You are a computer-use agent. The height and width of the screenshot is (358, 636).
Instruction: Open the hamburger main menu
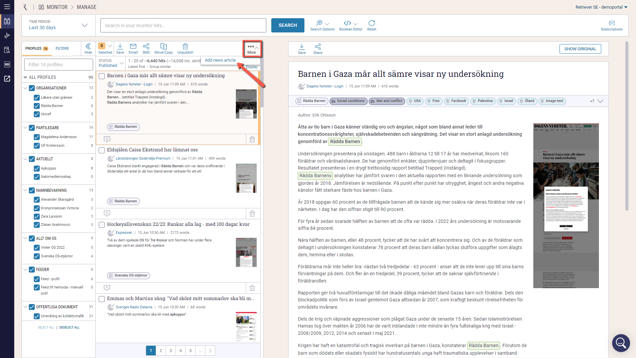pyautogui.click(x=7, y=7)
